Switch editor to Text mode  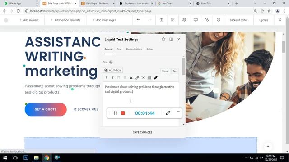click(x=175, y=71)
